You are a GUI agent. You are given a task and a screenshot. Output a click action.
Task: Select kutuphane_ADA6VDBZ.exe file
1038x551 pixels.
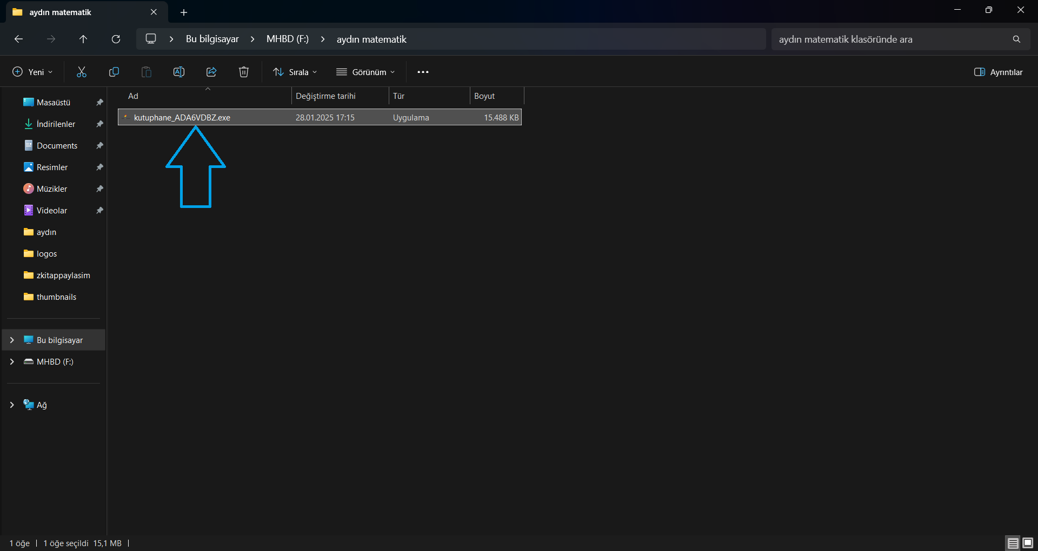point(182,117)
